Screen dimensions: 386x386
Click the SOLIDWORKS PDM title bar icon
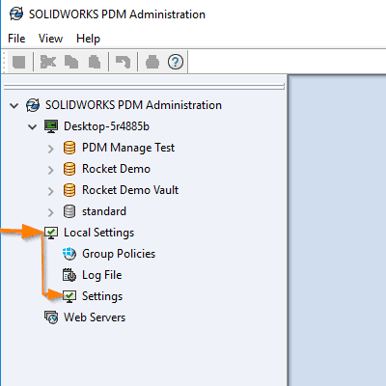click(16, 14)
